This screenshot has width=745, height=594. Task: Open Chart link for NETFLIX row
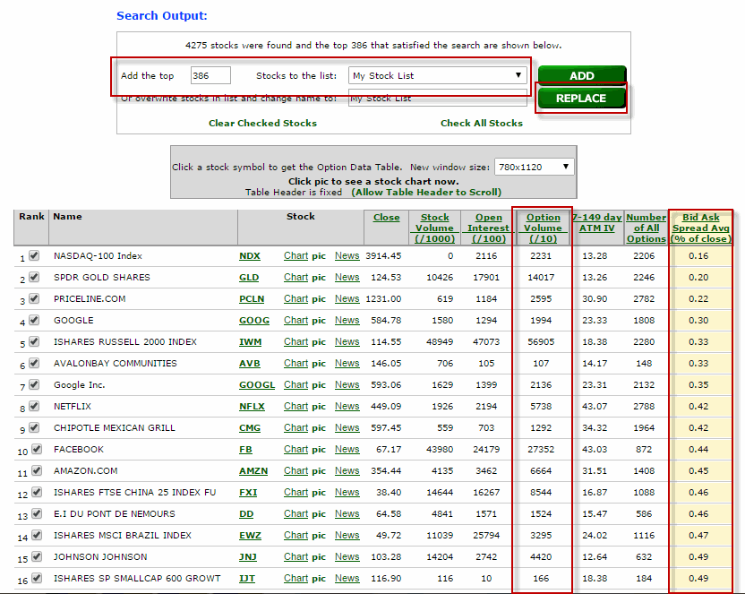pos(296,406)
